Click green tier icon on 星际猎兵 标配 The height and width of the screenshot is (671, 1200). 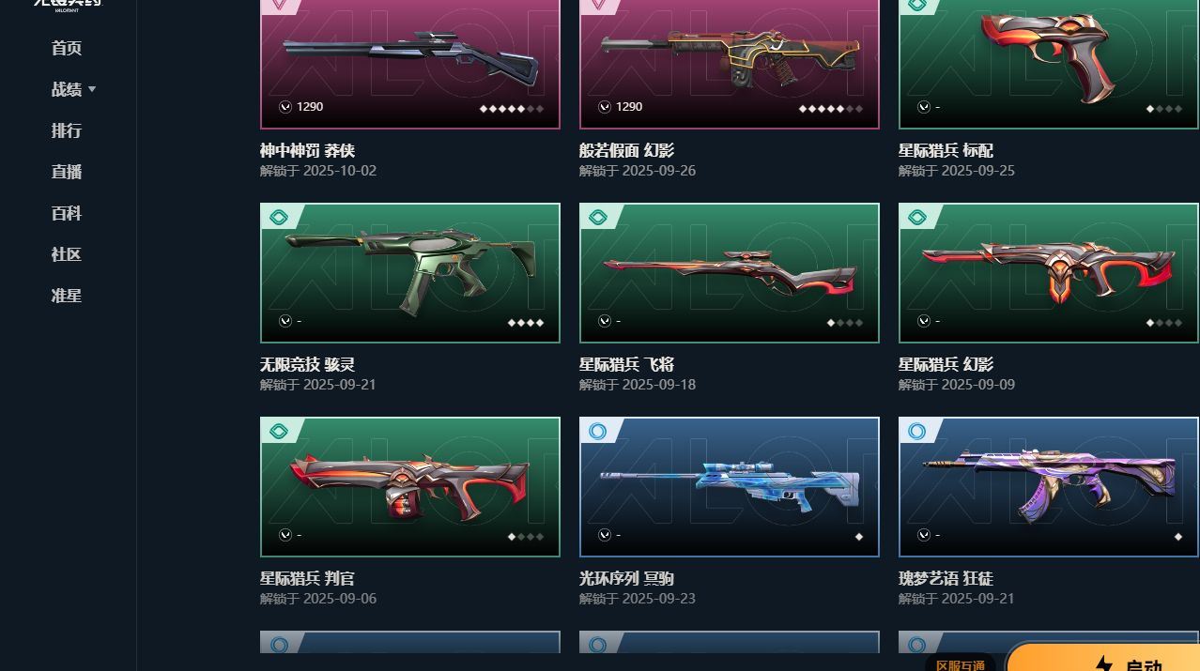(x=916, y=5)
